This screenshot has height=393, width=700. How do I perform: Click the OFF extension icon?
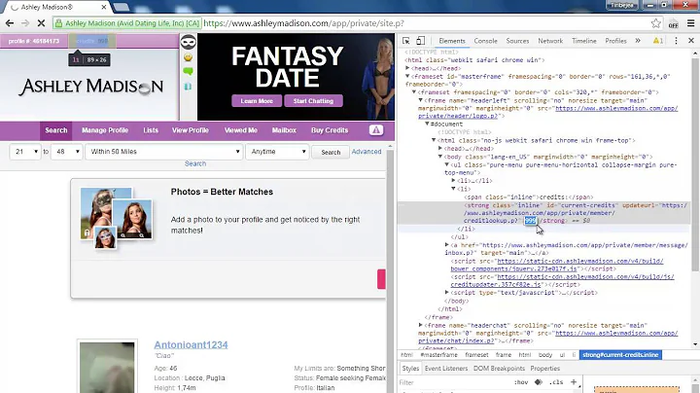tap(673, 23)
